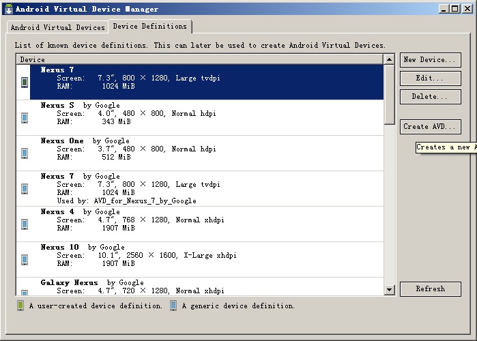Close the Android Virtual Device Manager window
477x341 pixels.
(x=467, y=9)
